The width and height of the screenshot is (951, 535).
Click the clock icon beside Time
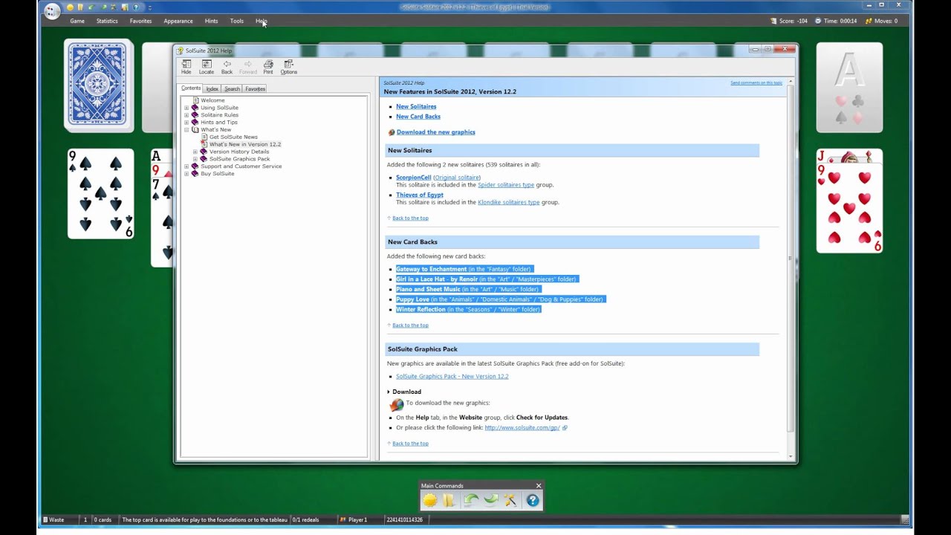tap(818, 21)
